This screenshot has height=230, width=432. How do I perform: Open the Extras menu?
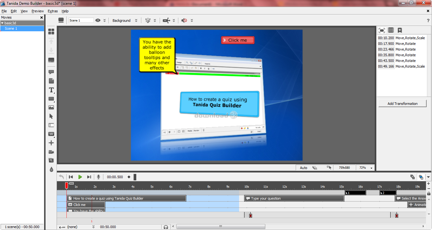(x=53, y=11)
